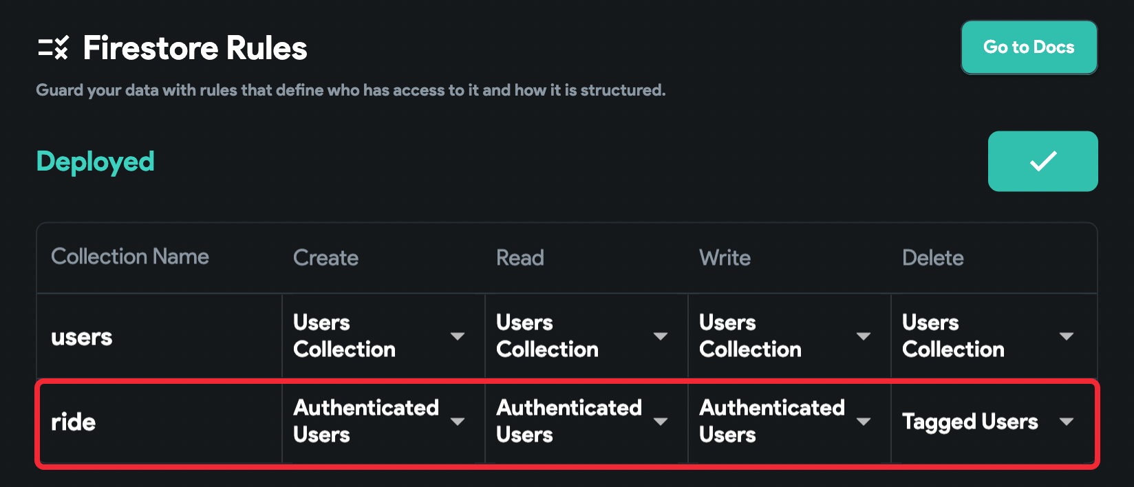
Task: Click the Firestore Rules list icon
Action: [x=53, y=48]
